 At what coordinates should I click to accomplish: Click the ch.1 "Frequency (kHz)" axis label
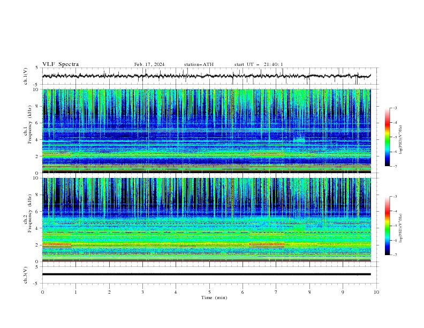tap(31, 124)
